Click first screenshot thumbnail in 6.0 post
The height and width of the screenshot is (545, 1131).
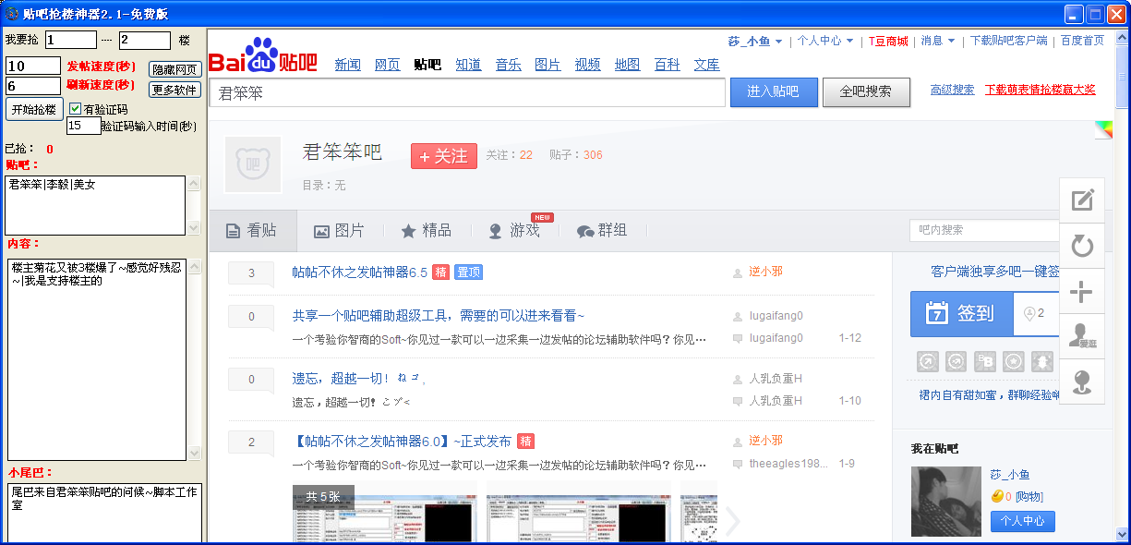[384, 512]
